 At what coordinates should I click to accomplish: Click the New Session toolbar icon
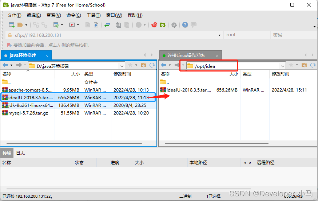[x=12, y=25]
